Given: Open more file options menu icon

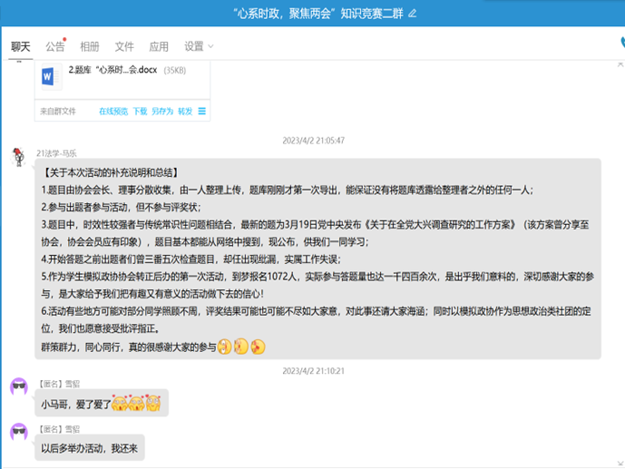Looking at the screenshot, I should 202,112.
